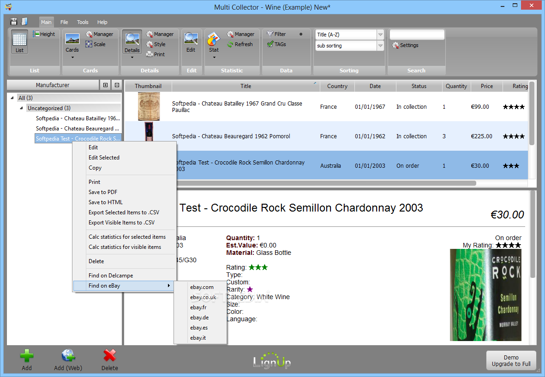Choose Export Selected Items to .CSV
Screen dimensions: 545x377
124,212
